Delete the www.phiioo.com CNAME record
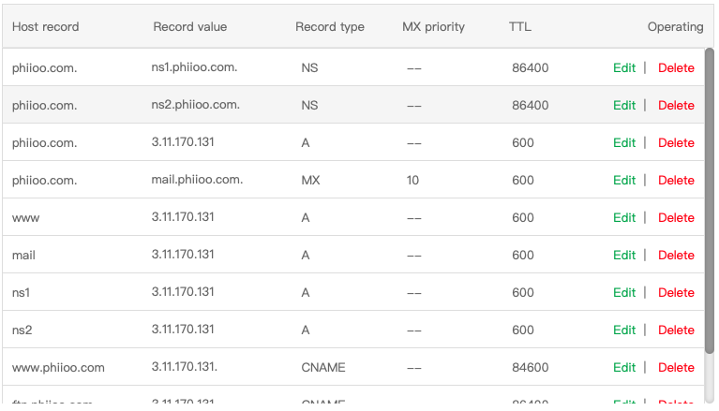This screenshot has width=719, height=411. pos(676,367)
